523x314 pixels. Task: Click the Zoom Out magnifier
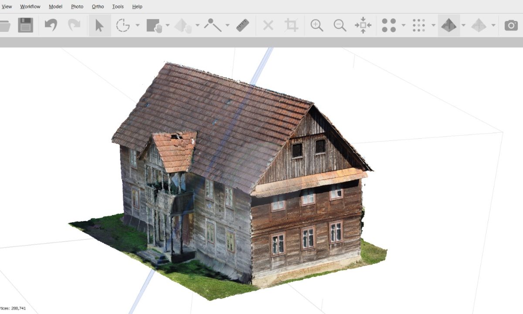pyautogui.click(x=340, y=25)
